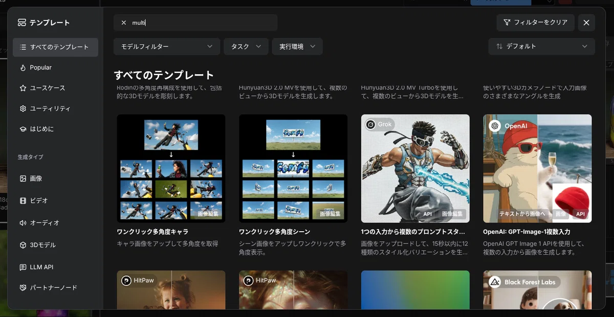Open the タスク dropdown

[246, 47]
